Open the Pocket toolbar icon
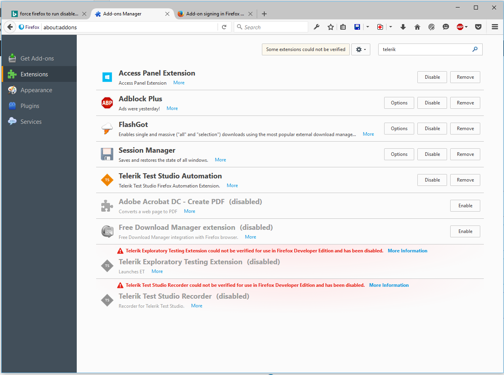This screenshot has width=504, height=375. pyautogui.click(x=478, y=27)
